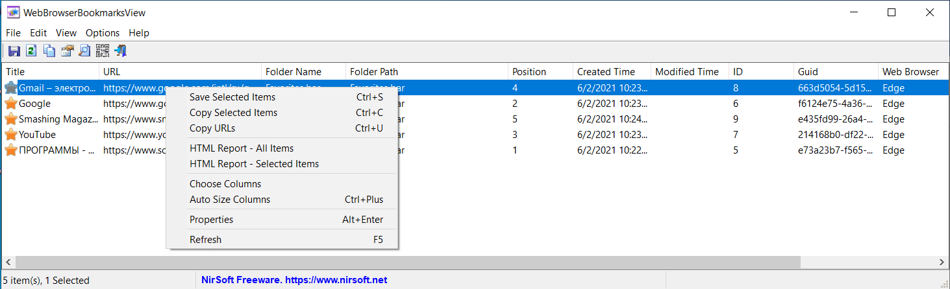Viewport: 950px width, 289px height.
Task: Choose Copy URLs from the context menu
Action: (x=212, y=128)
